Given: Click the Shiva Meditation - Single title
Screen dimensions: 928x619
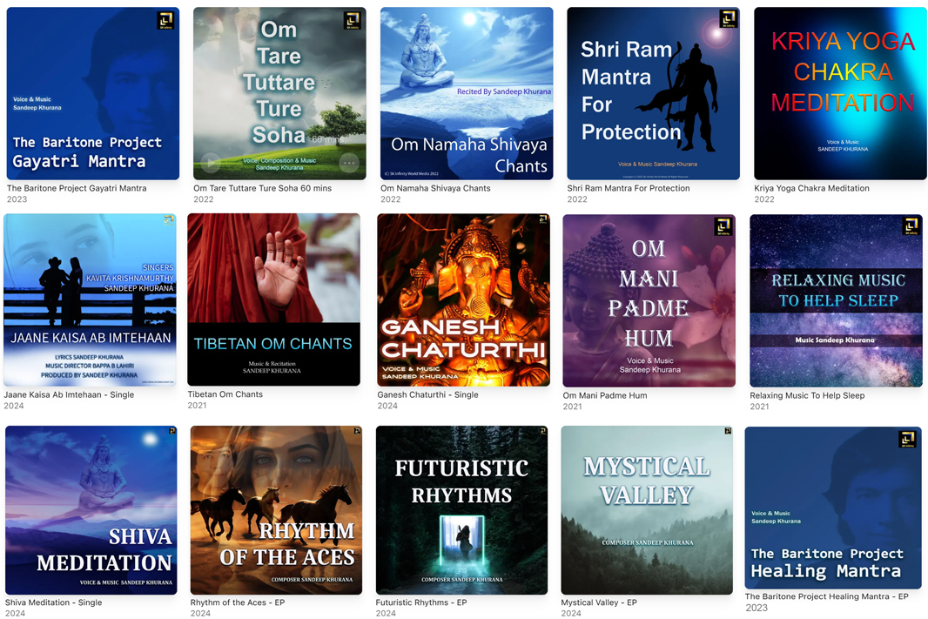Looking at the screenshot, I should 53,602.
